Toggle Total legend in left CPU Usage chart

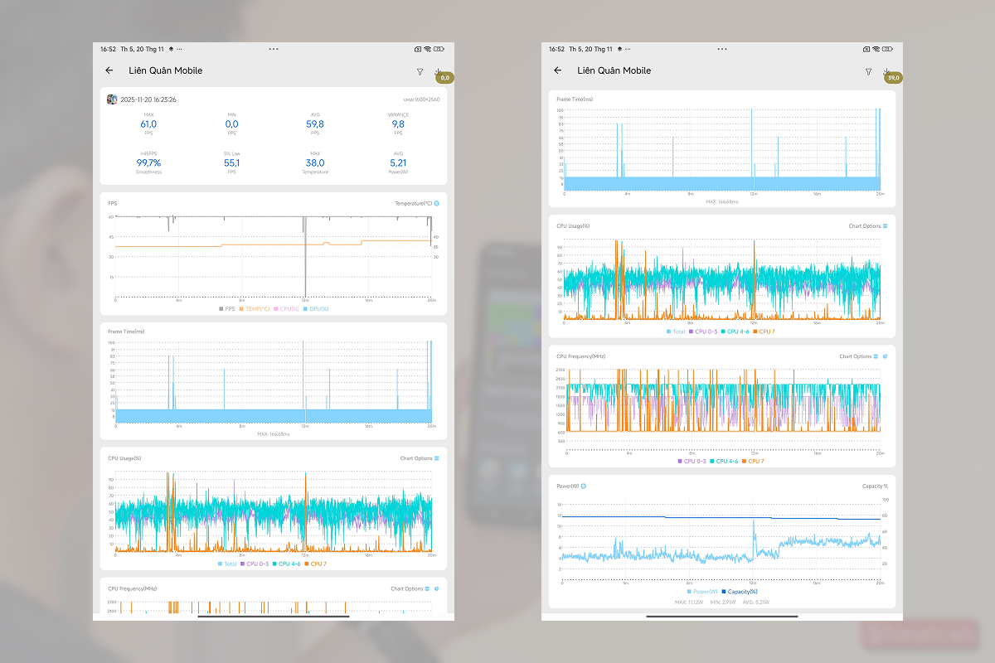(228, 564)
